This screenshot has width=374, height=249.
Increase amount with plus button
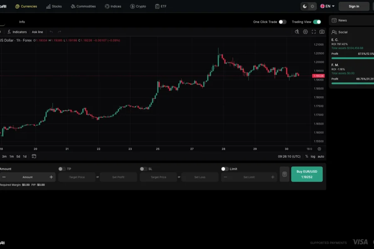click(x=51, y=177)
